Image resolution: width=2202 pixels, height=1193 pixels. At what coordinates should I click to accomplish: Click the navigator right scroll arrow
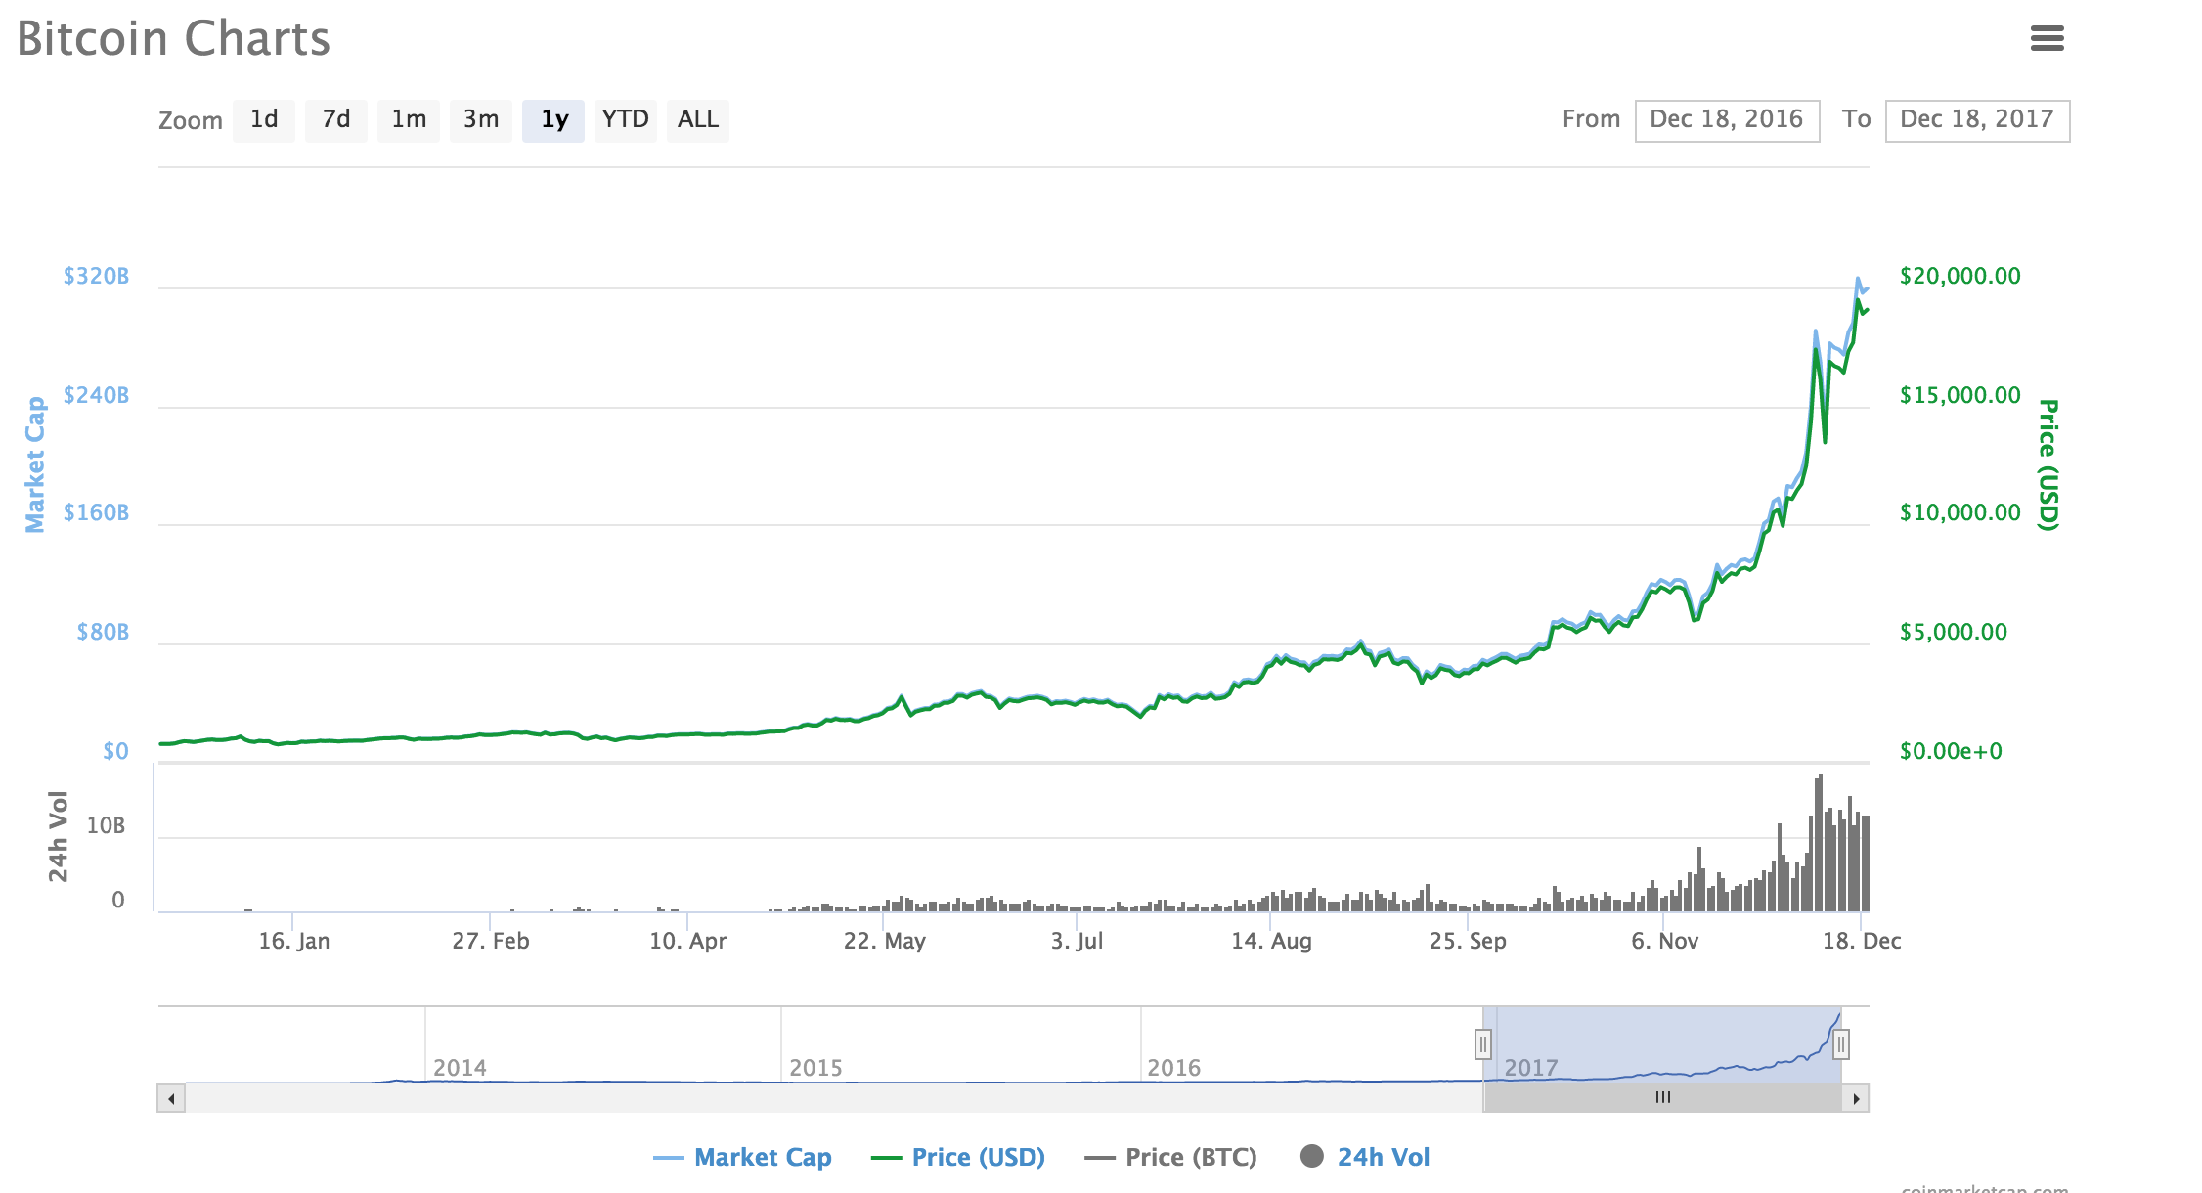click(1856, 1098)
